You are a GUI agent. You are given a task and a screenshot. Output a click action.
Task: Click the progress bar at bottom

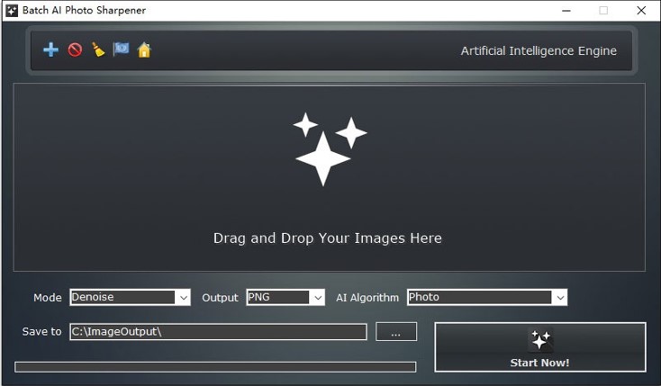(x=215, y=366)
